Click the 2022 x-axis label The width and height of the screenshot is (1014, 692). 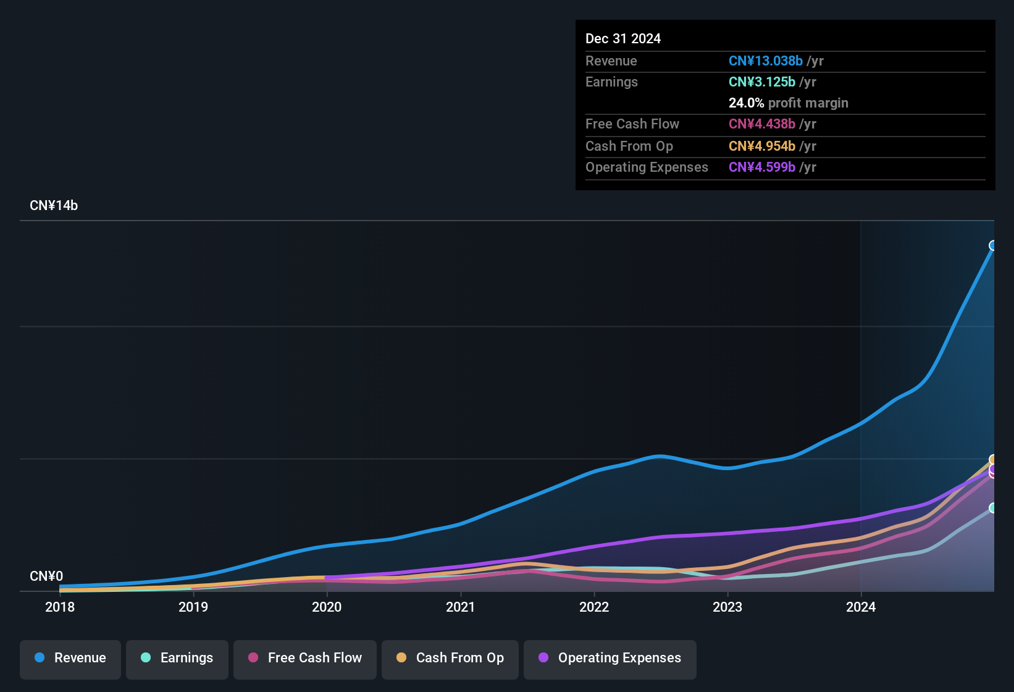(594, 607)
